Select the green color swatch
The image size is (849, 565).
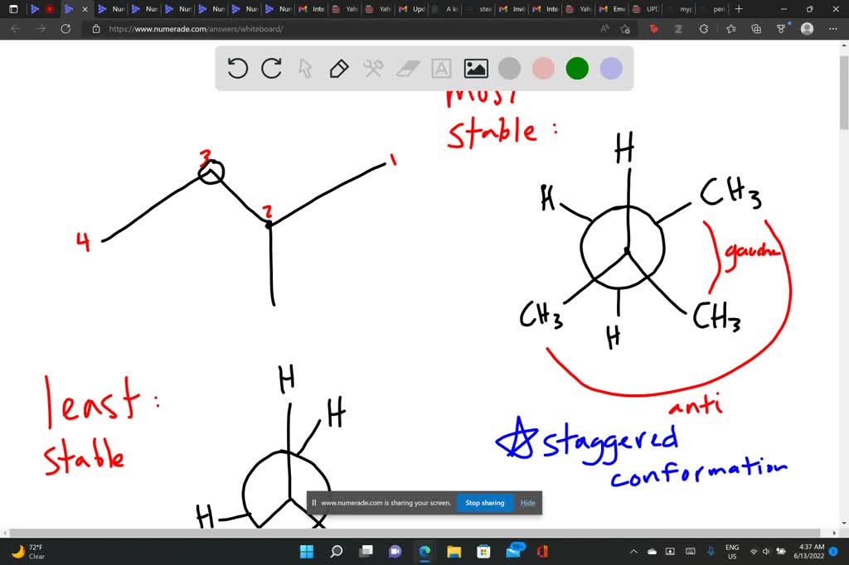(x=576, y=68)
